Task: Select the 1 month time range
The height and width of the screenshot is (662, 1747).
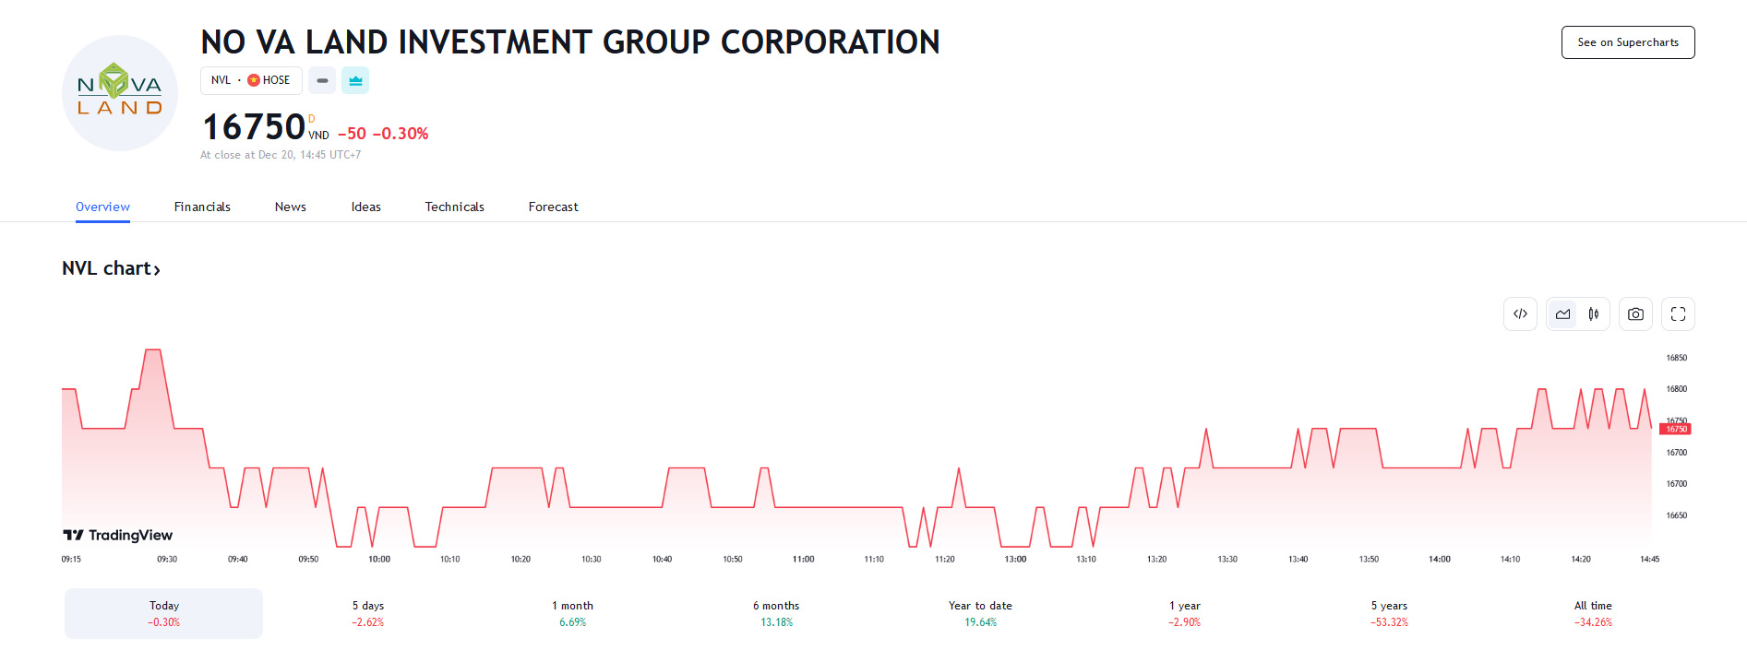Action: pyautogui.click(x=572, y=613)
